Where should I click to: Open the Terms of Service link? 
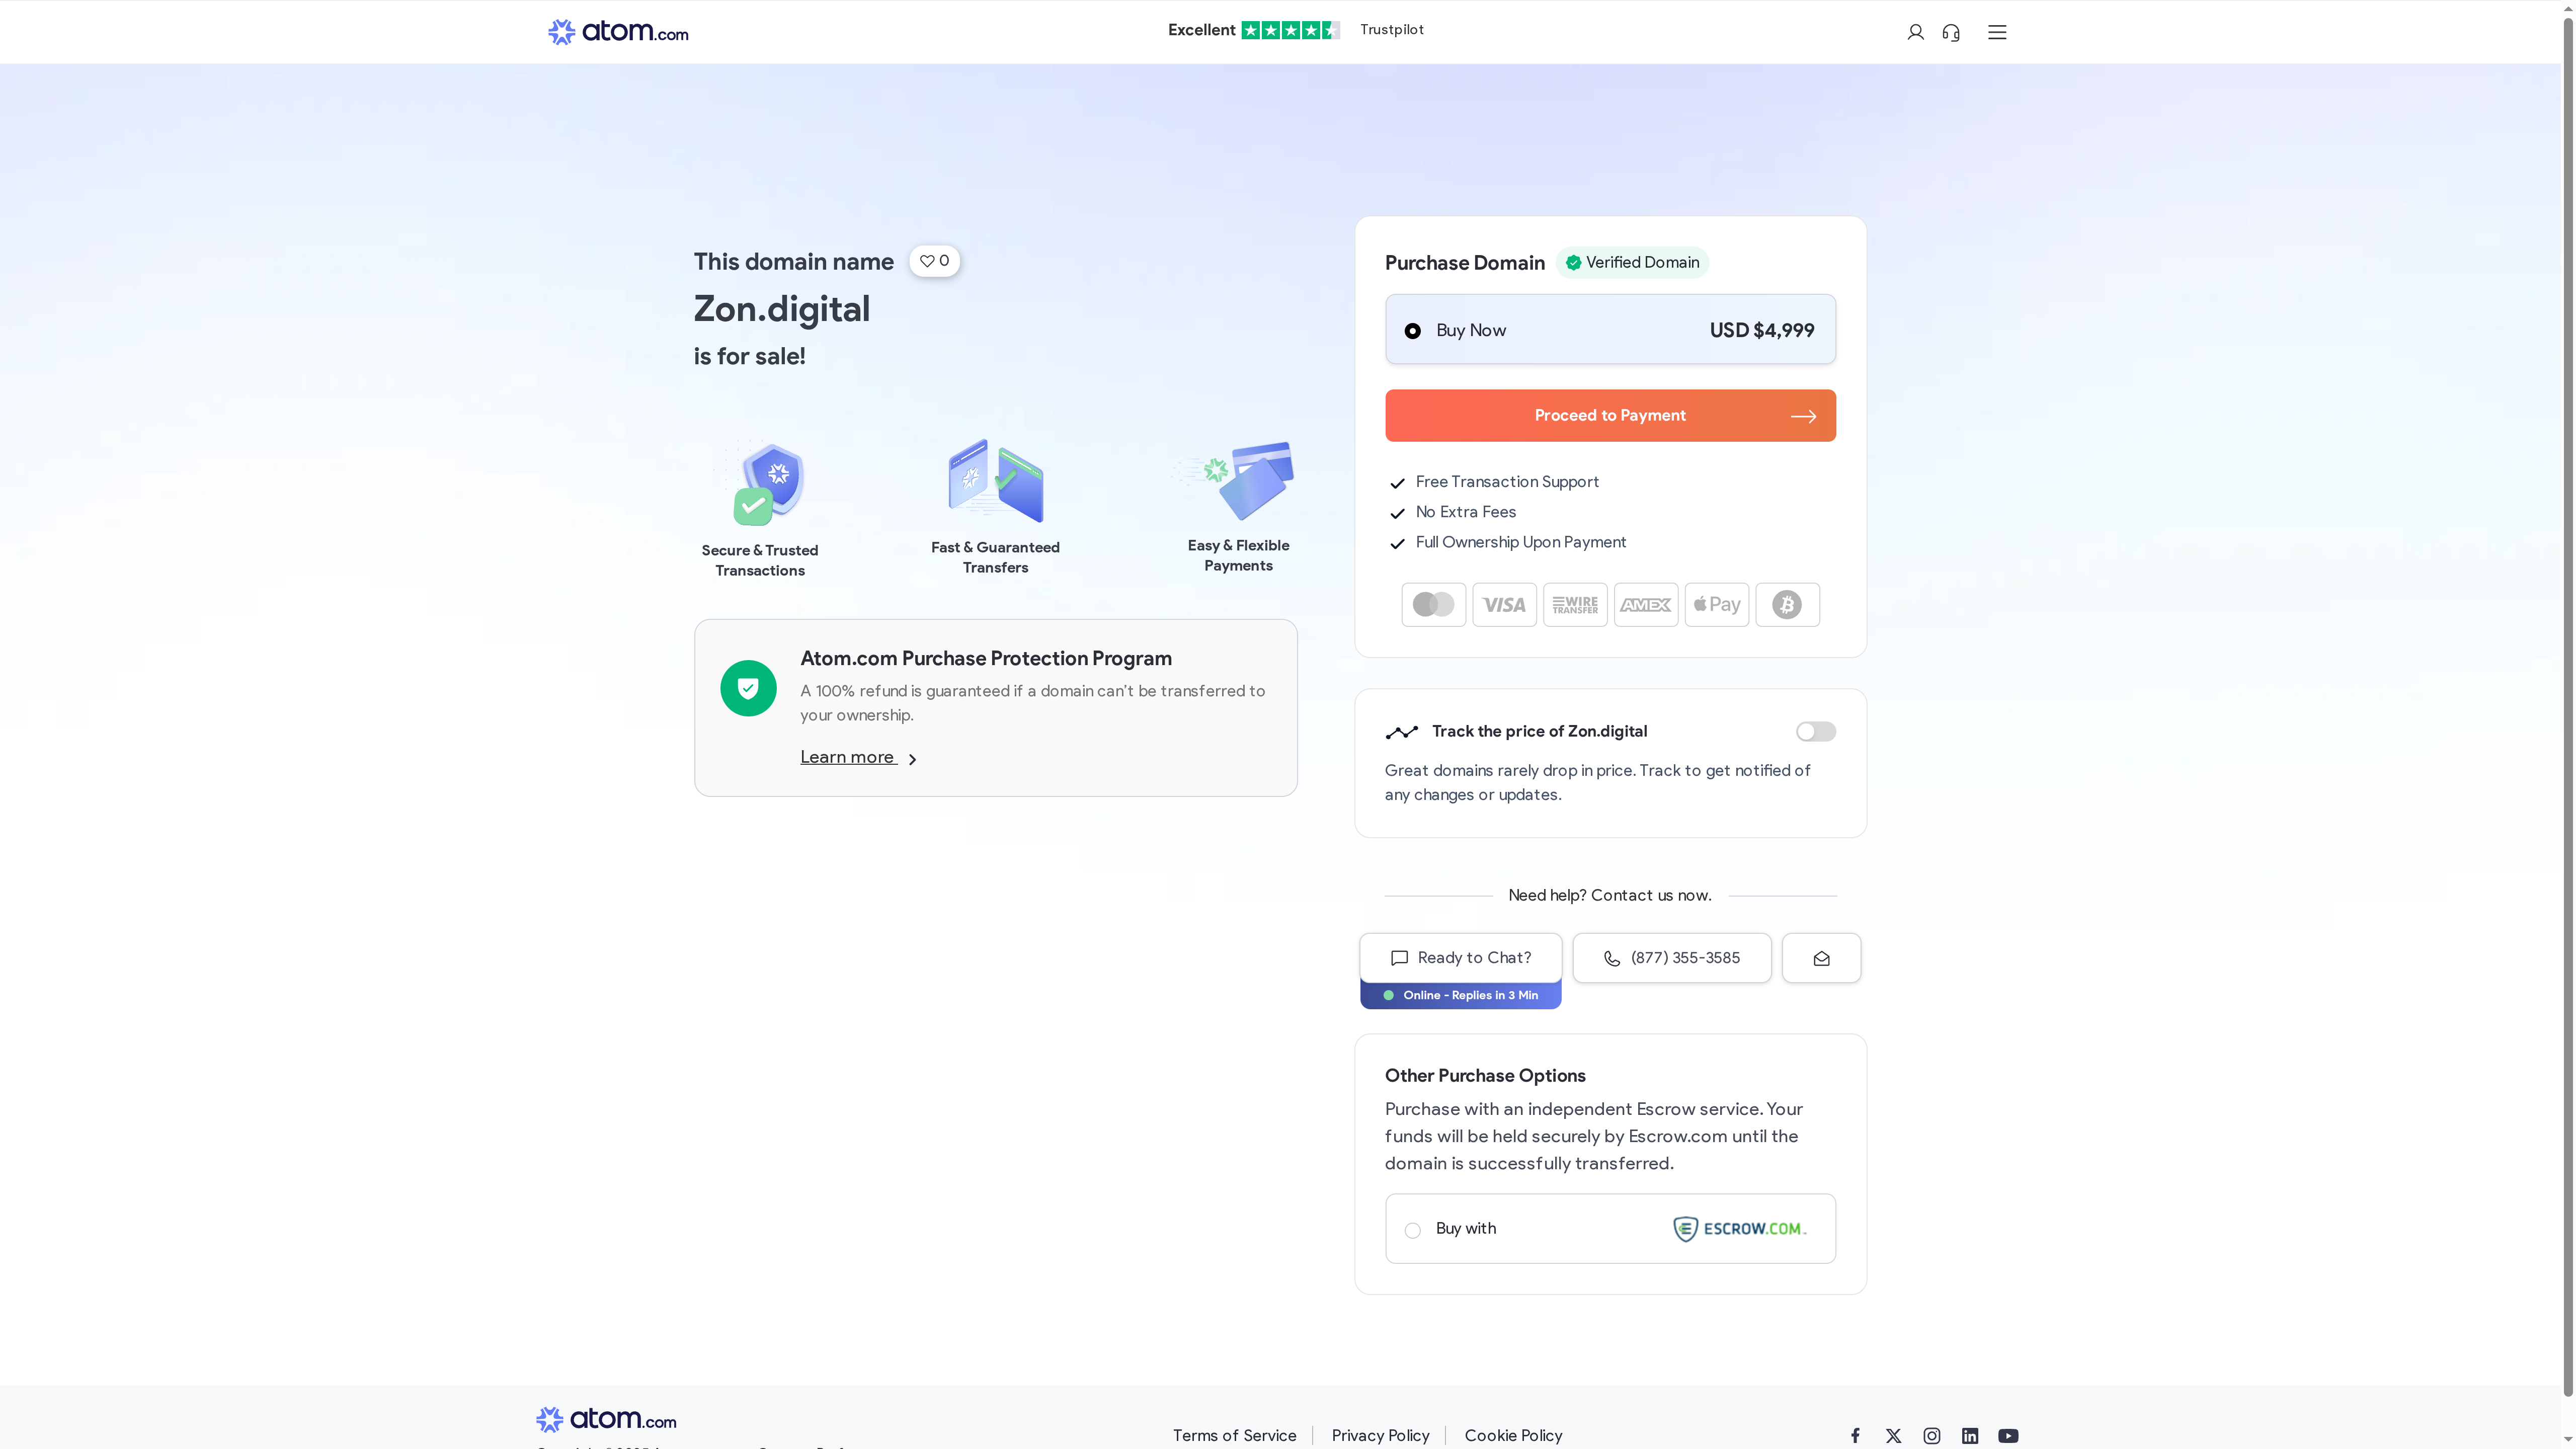[x=1234, y=1435]
